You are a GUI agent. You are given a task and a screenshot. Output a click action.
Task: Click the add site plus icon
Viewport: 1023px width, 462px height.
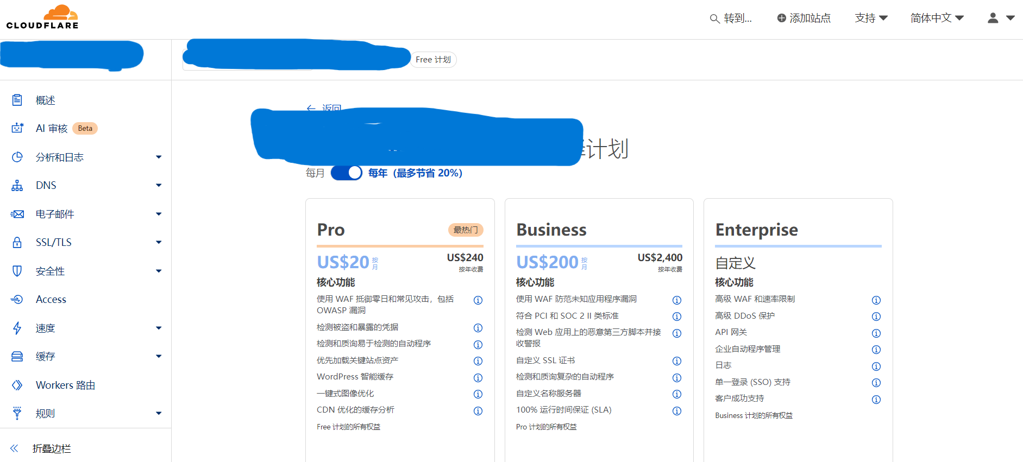782,18
